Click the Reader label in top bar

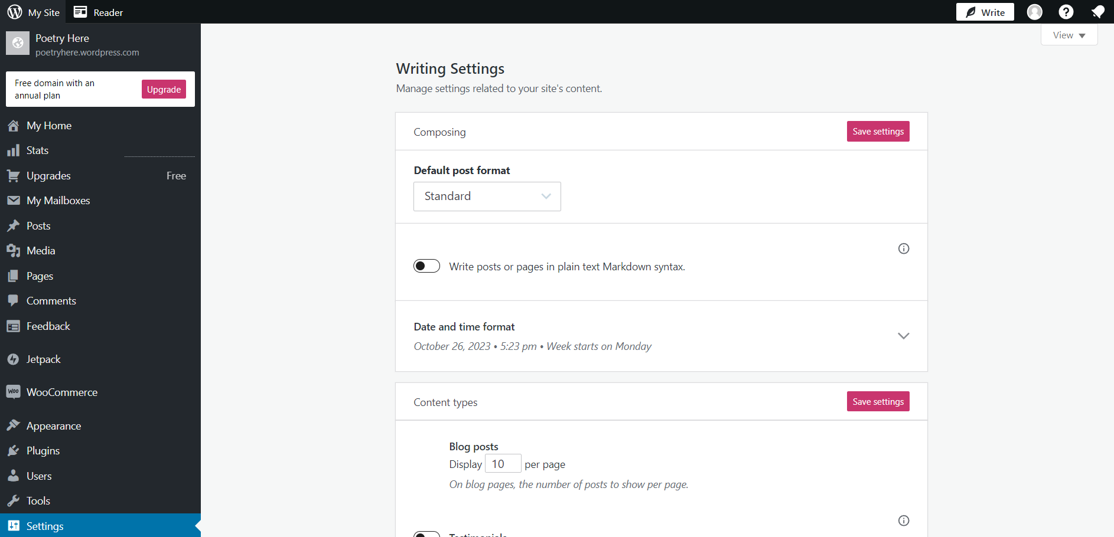point(108,12)
